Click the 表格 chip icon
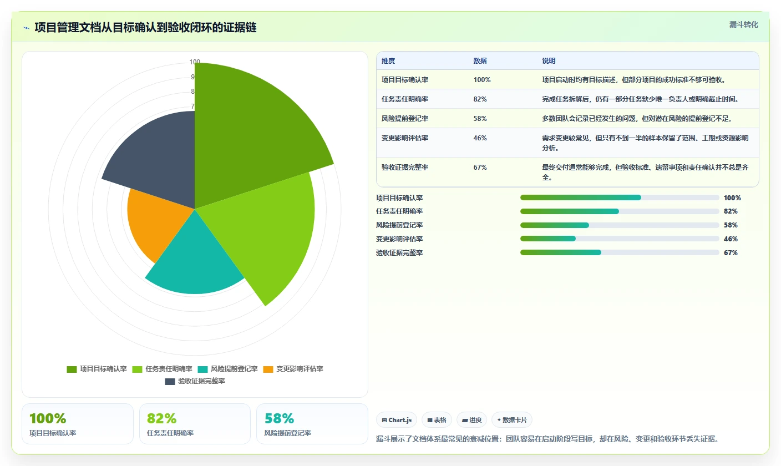 429,421
